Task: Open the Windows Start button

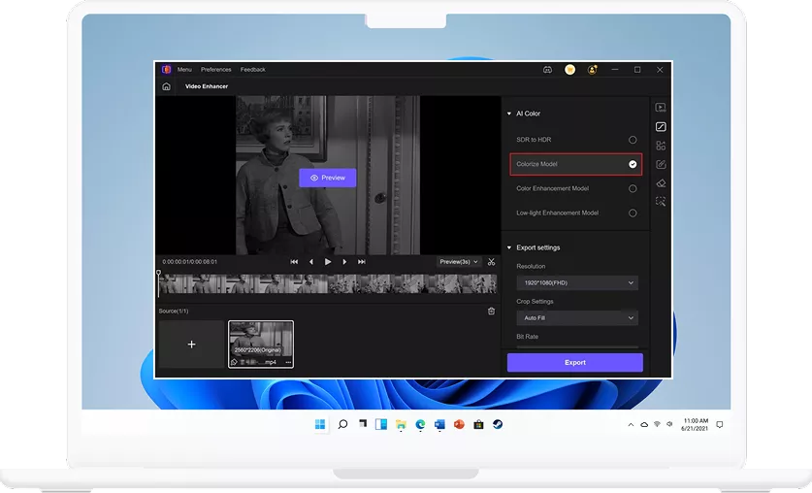Action: click(320, 425)
